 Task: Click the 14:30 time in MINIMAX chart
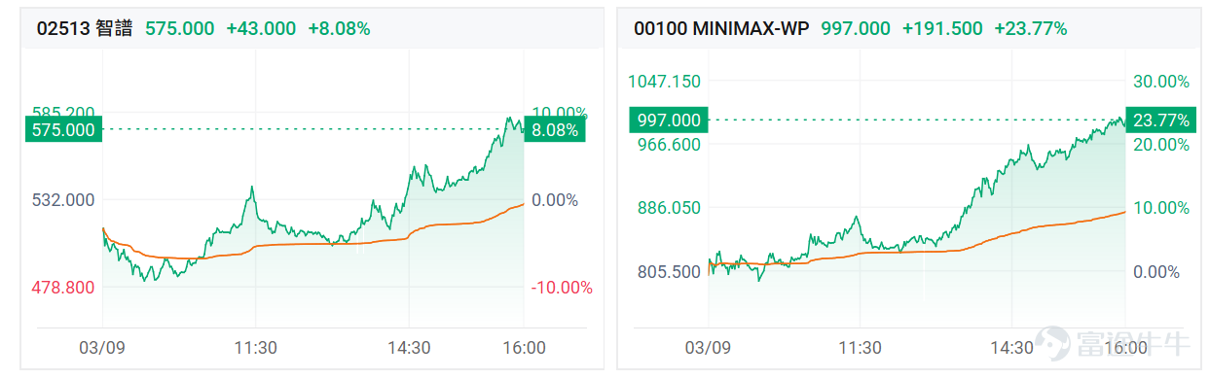pyautogui.click(x=1011, y=347)
